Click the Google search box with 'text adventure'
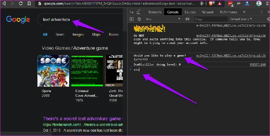Image resolution: width=270 pixels, height=136 pixels. 80,19
